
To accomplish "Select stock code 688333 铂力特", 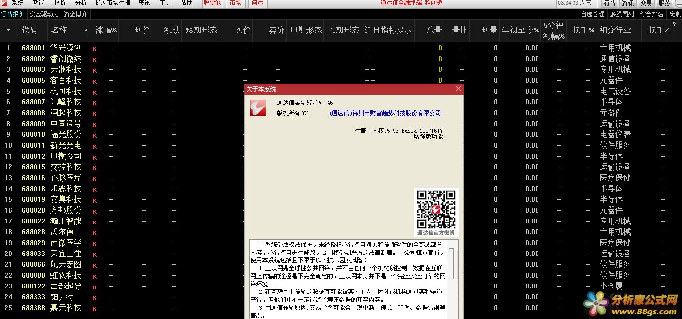I will click(x=34, y=297).
